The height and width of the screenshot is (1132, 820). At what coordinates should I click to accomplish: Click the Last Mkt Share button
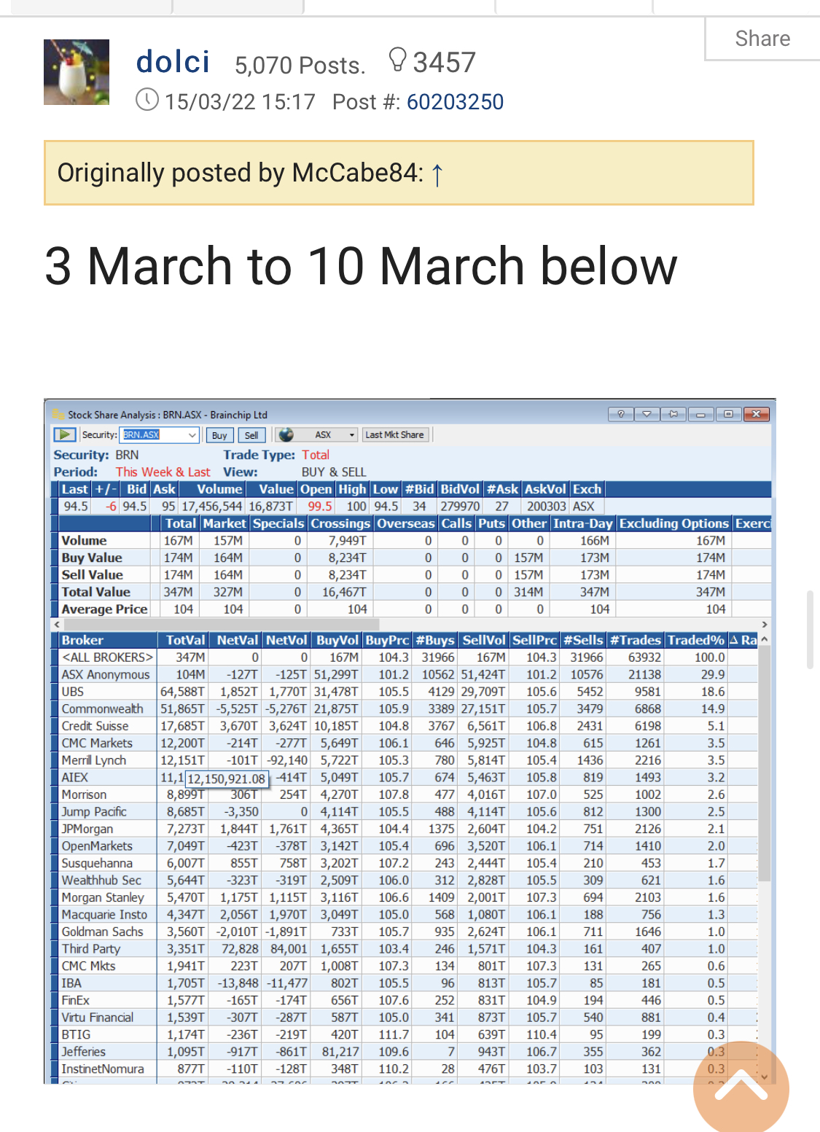[x=394, y=435]
